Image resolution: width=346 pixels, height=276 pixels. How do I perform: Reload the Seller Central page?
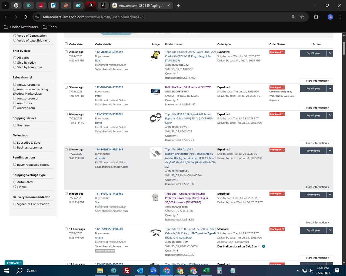point(25,17)
